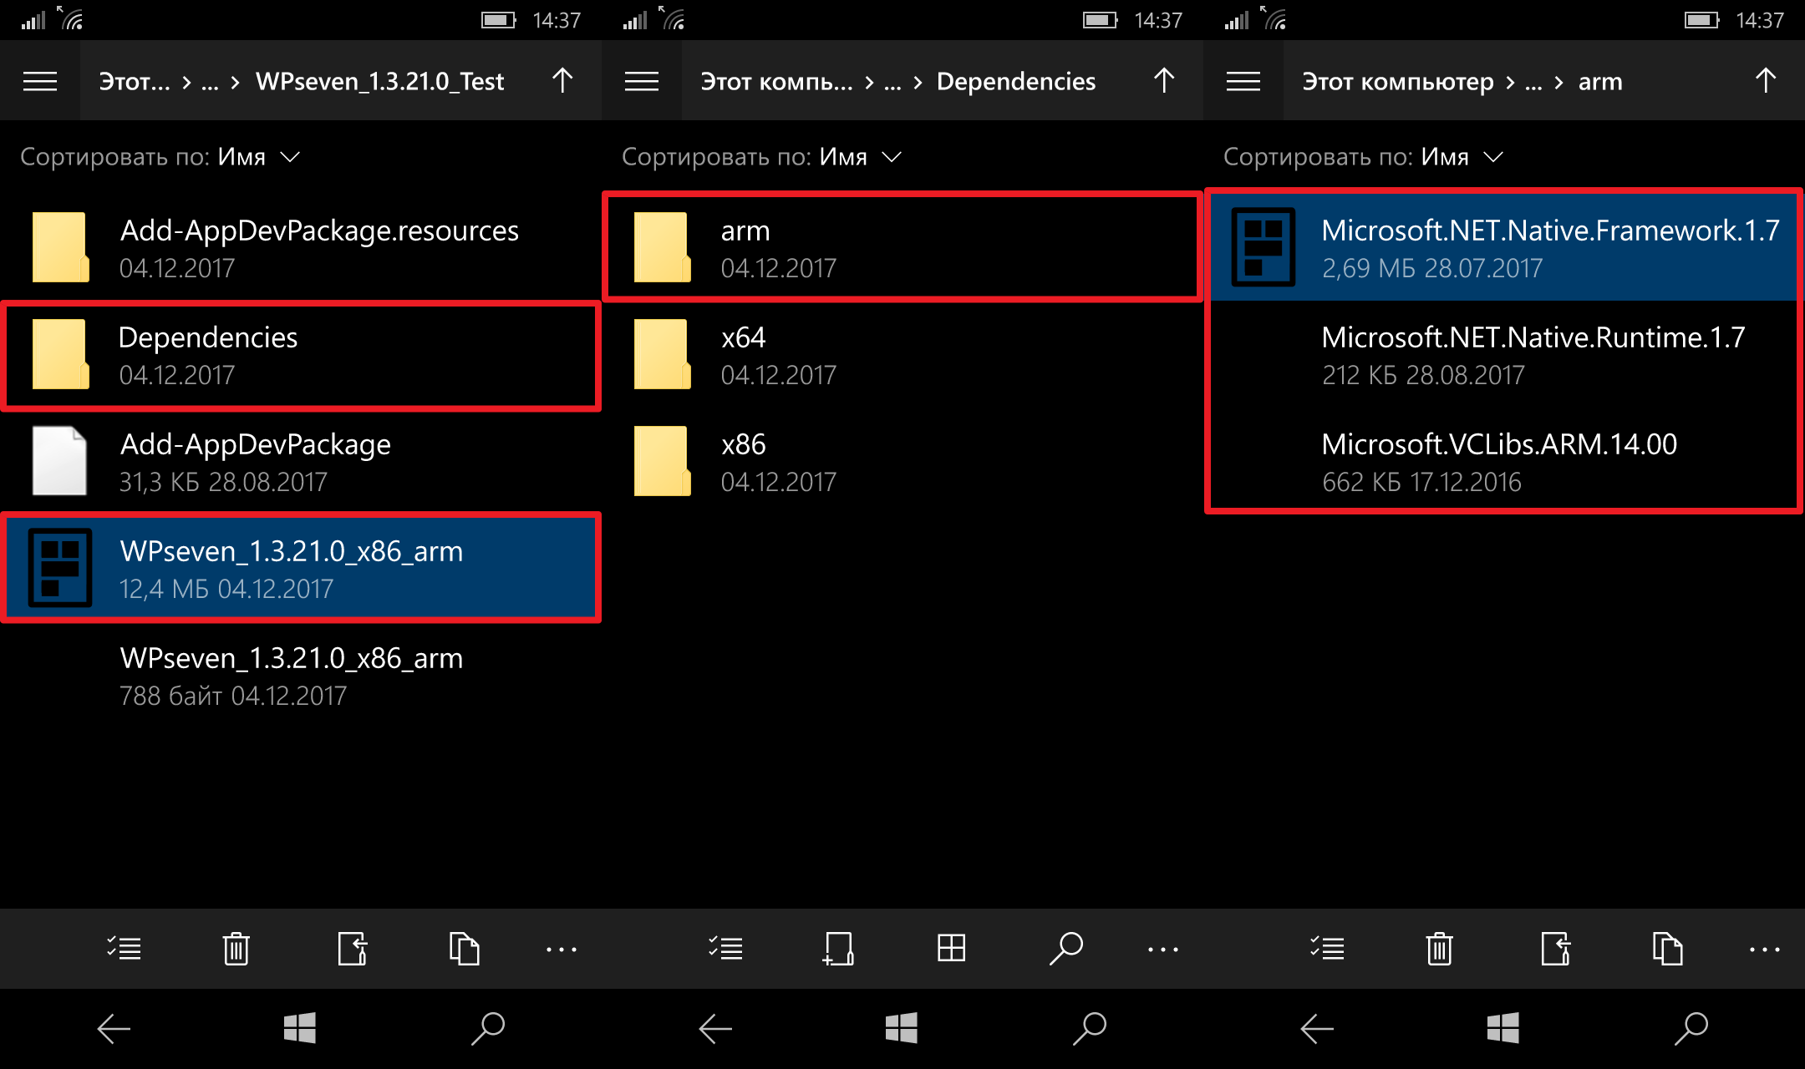Screen dimensions: 1805x1069
Task: Open the arm folder
Action: [902, 247]
